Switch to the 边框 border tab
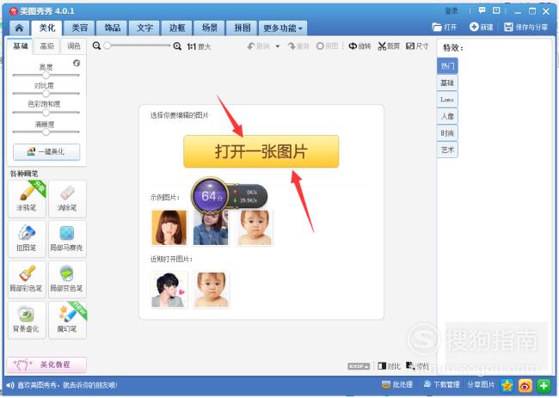 click(x=177, y=28)
